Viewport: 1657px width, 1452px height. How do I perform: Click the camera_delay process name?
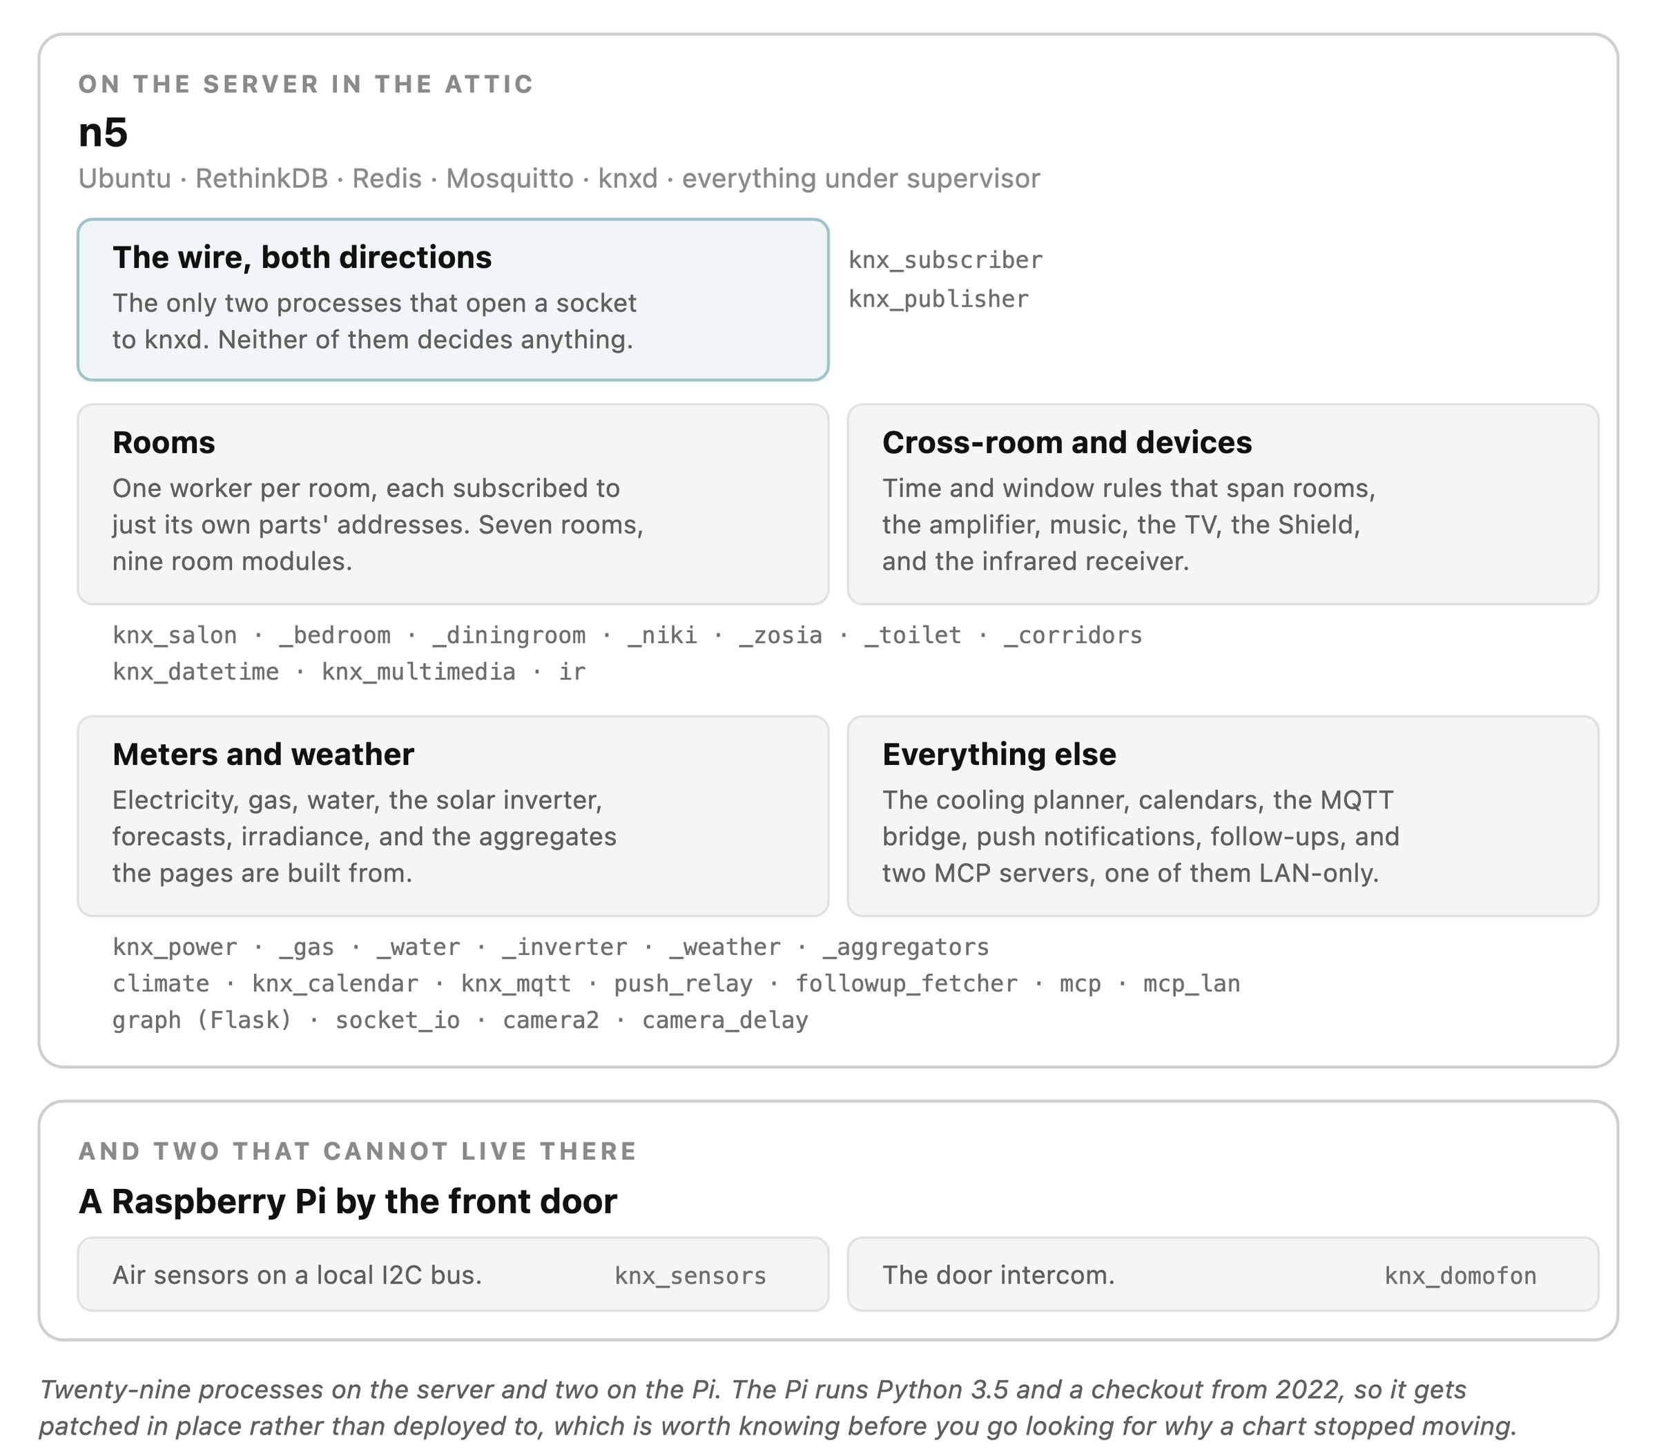(725, 1020)
